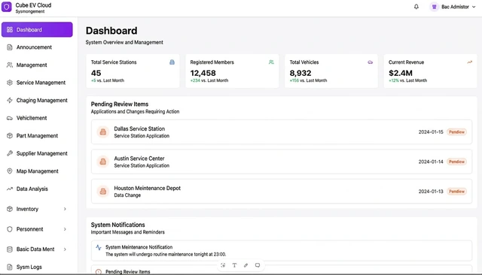Click the Total Vehicles car icon
This screenshot has width=482, height=275.
[x=371, y=62]
